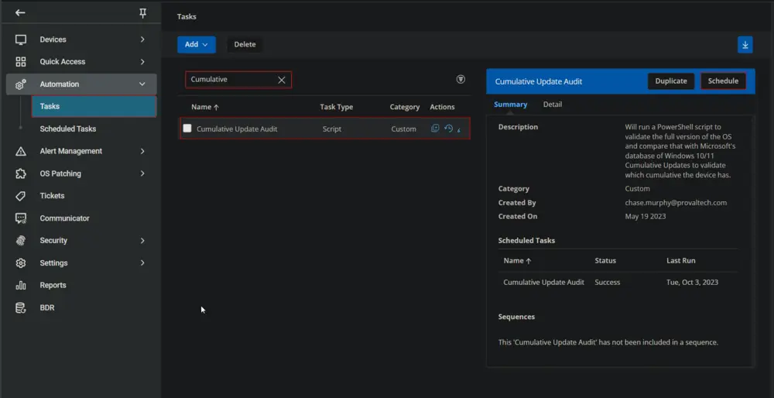Open the task list filter icon
Screen dimensions: 774x398
click(x=461, y=79)
